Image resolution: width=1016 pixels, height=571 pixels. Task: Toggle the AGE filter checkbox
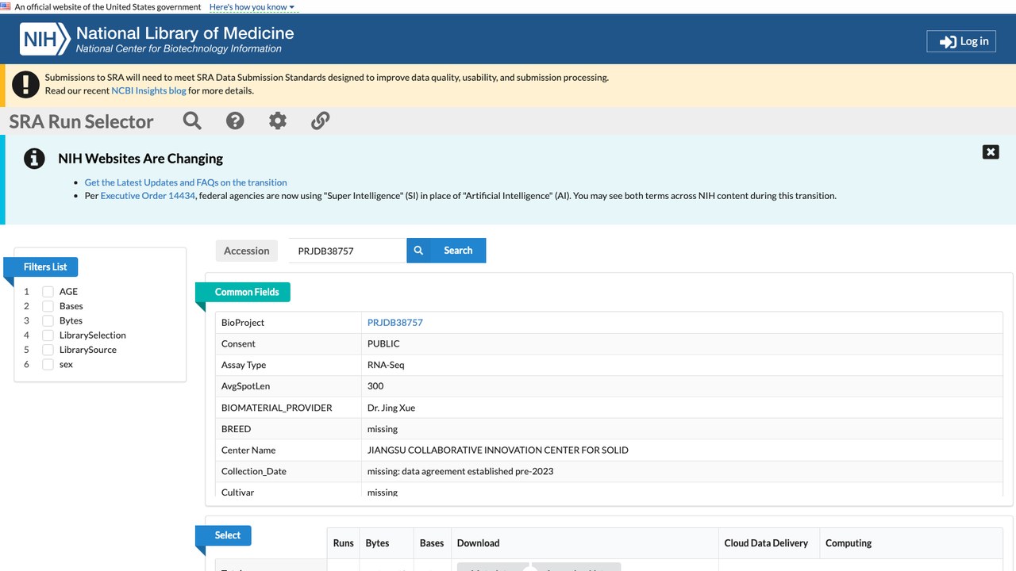point(48,292)
